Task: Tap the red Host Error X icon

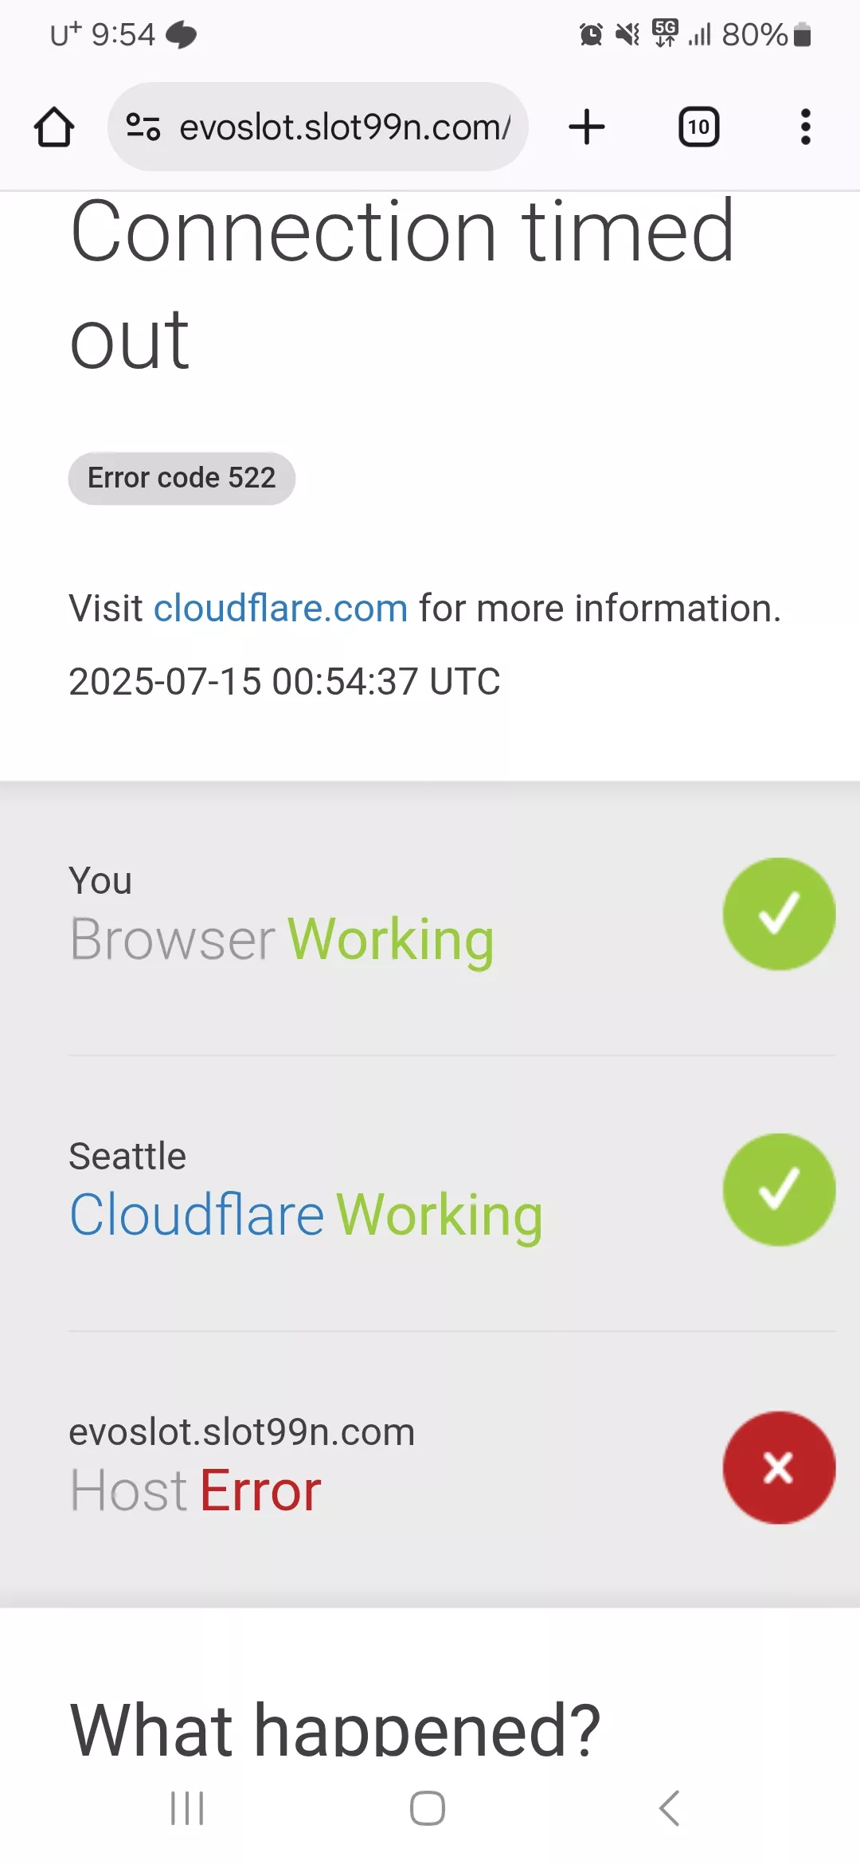Action: tap(779, 1467)
